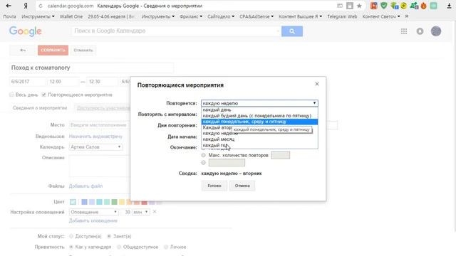Open browser downloads arrow icon
The height and width of the screenshot is (256, 456).
click(x=449, y=6)
